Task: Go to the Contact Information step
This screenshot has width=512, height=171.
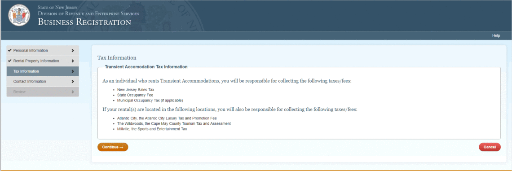Action: tap(43, 82)
